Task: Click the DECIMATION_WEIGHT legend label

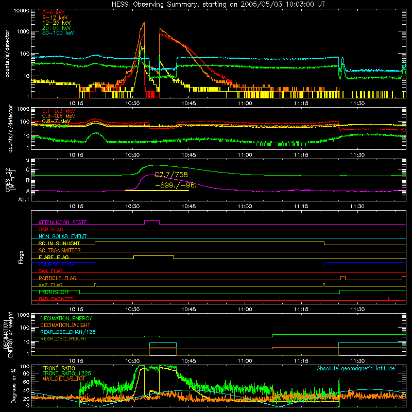Action: pos(65,325)
